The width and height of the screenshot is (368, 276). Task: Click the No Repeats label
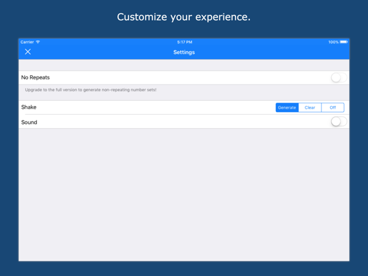[x=35, y=77]
